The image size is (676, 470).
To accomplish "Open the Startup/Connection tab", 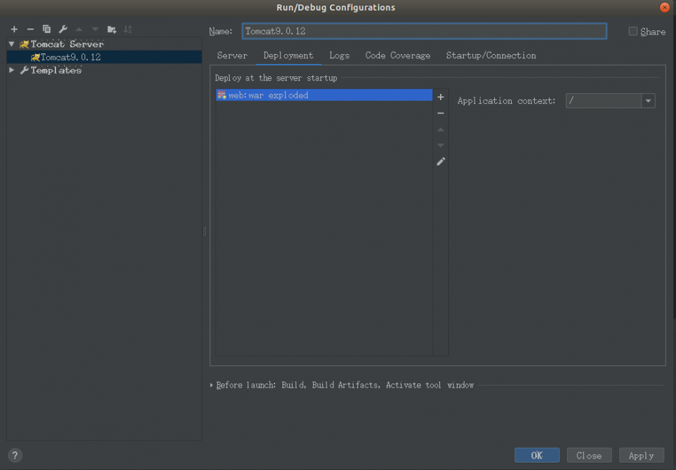I will (x=491, y=55).
